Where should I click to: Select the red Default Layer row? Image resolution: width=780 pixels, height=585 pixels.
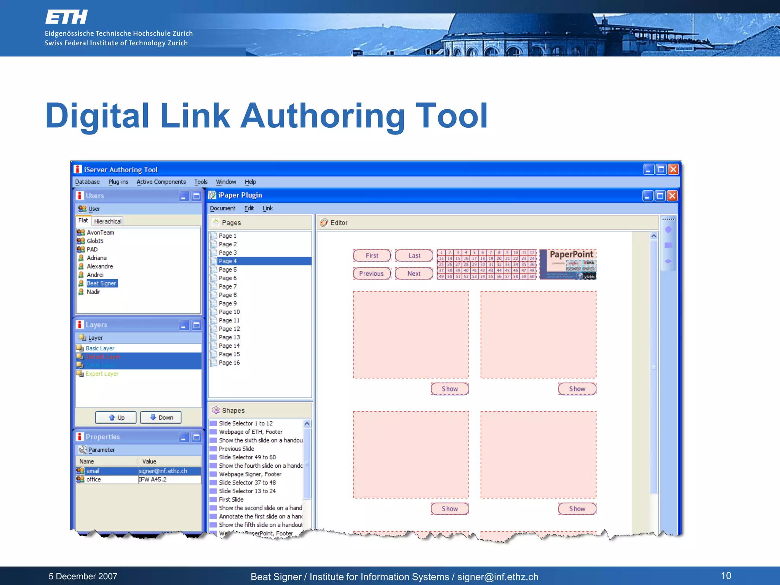pos(139,357)
